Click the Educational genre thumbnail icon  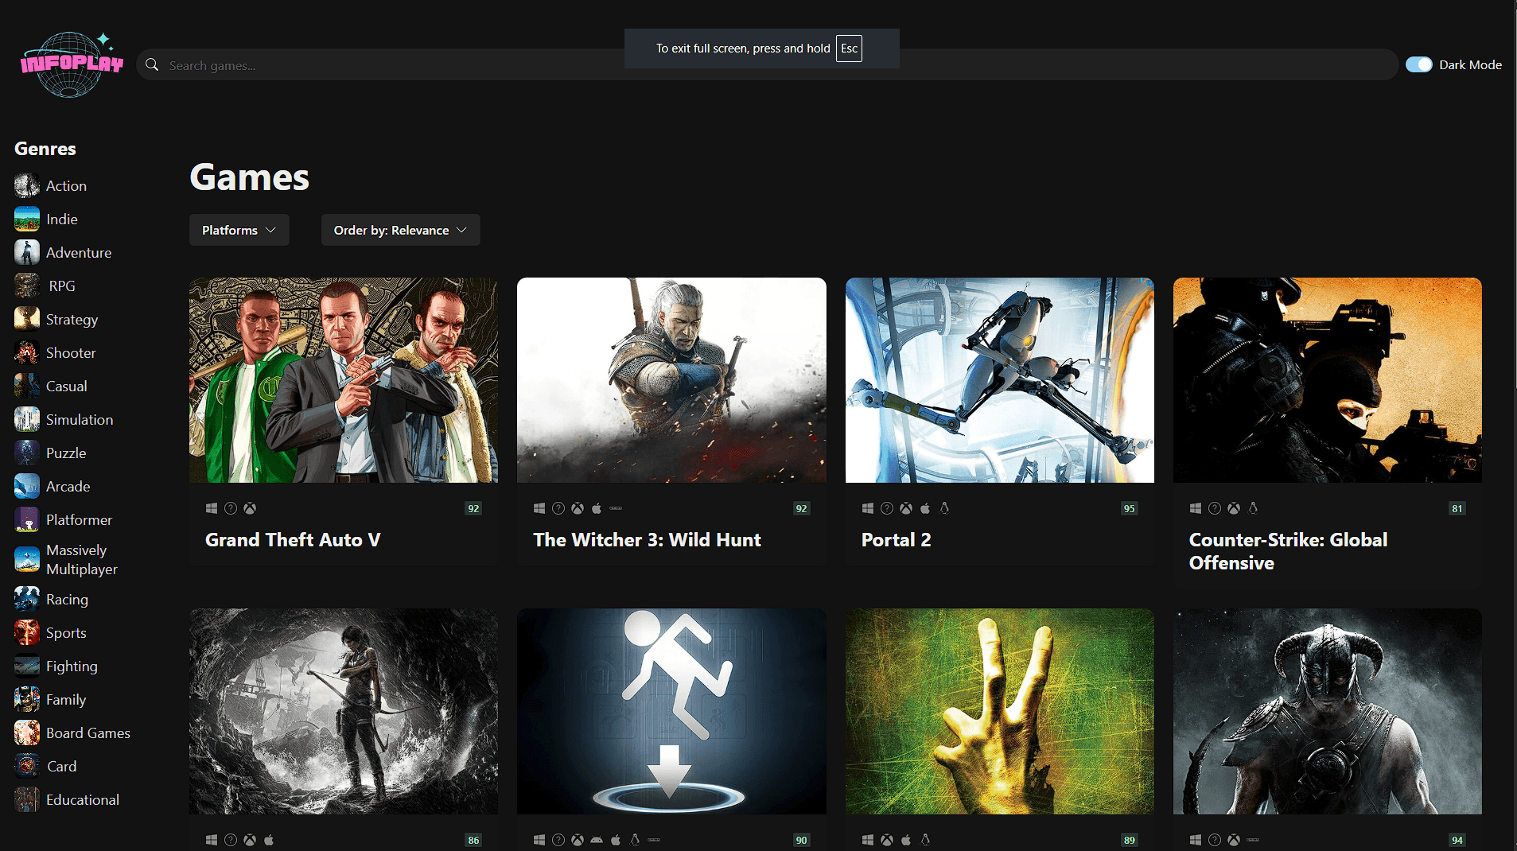click(27, 799)
